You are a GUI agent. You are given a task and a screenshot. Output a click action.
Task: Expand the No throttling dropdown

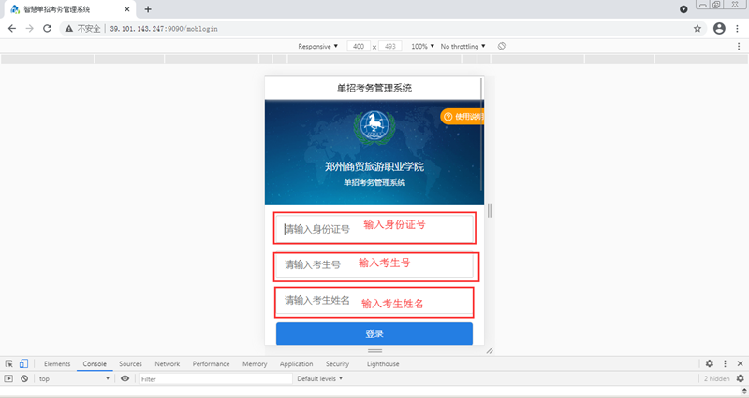point(464,46)
